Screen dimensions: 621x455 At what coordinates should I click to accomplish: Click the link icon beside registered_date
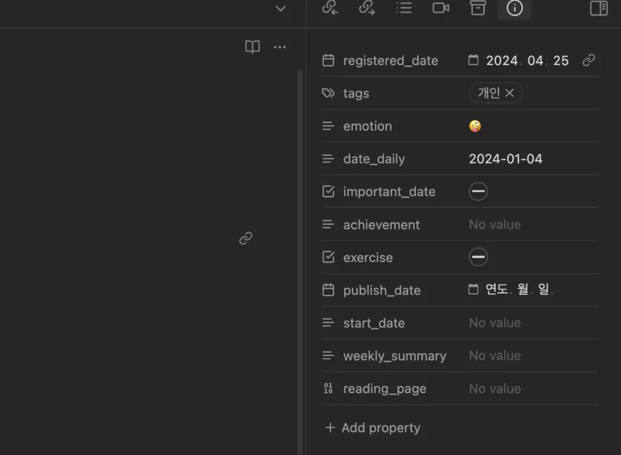tap(588, 61)
